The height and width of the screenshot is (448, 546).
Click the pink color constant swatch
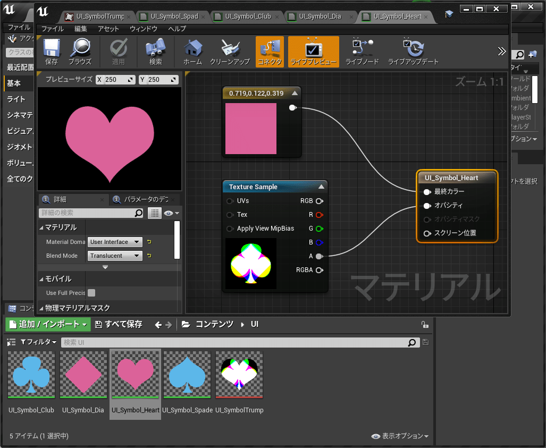pos(251,129)
